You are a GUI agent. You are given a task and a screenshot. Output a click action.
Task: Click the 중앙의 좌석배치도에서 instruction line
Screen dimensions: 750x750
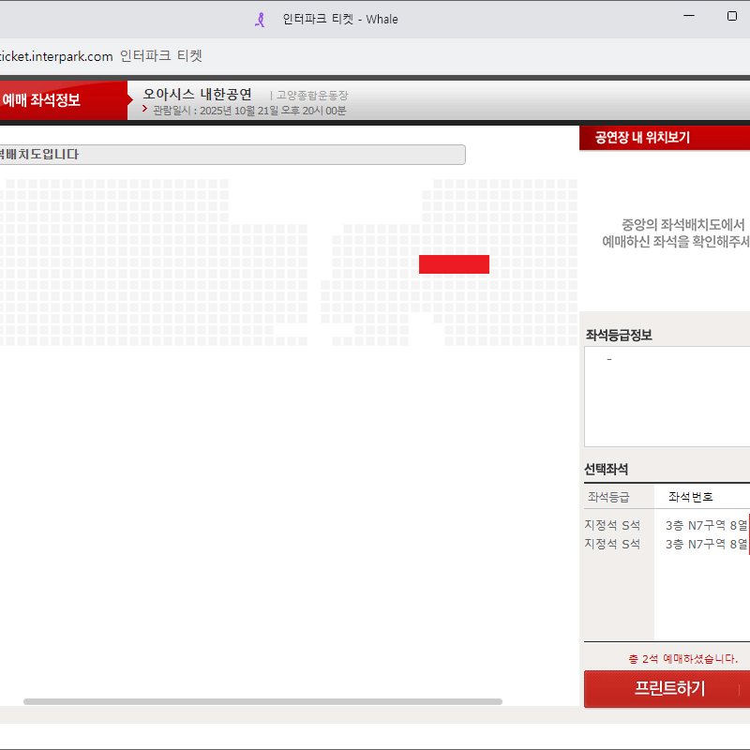[x=683, y=224]
